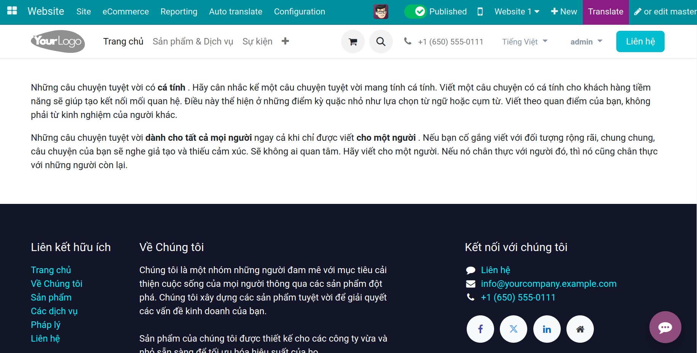697x353 pixels.
Task: Click the New button
Action: [564, 11]
